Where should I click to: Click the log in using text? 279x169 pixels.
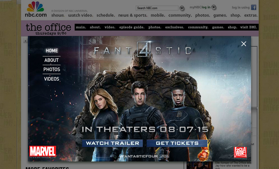pyautogui.click(x=240, y=8)
